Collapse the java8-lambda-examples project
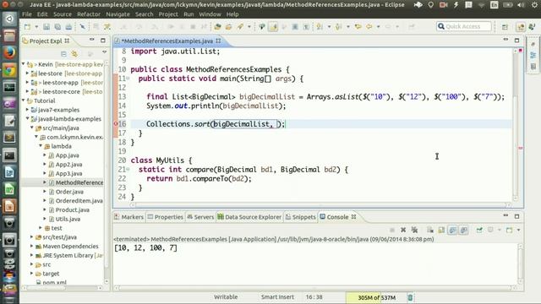Screen dimensions: 541x304 coord(28,119)
